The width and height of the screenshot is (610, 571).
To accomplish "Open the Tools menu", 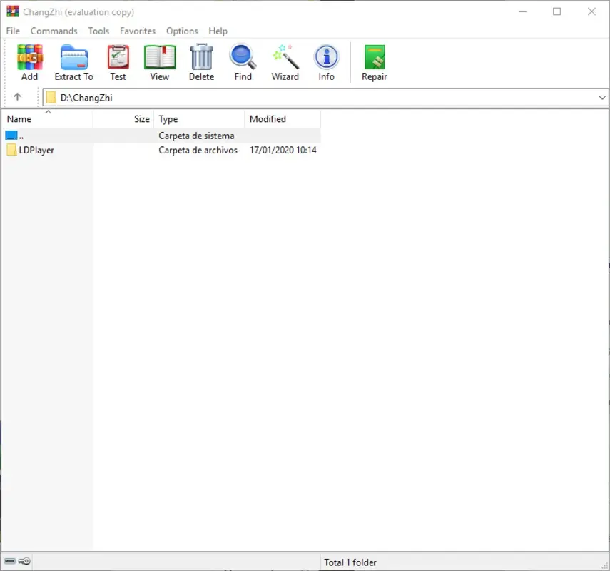I will 98,31.
